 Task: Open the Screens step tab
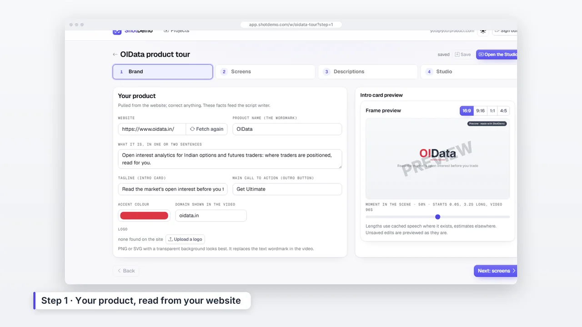point(265,72)
